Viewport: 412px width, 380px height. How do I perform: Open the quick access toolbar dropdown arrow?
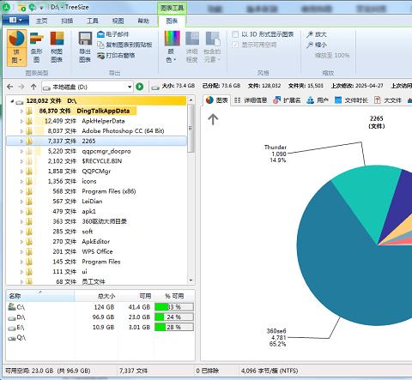pos(41,8)
